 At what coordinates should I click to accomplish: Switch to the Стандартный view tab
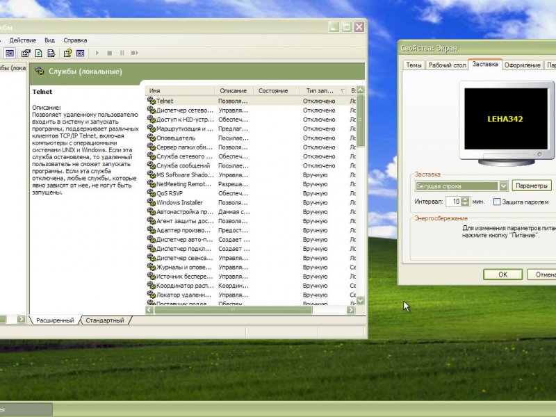coord(105,320)
